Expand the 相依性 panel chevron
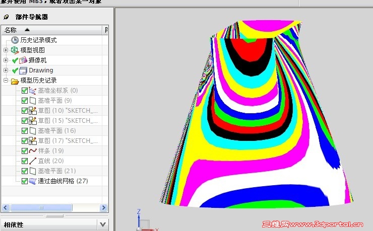Image resolution: width=373 pixels, height=231 pixels. coord(103,224)
